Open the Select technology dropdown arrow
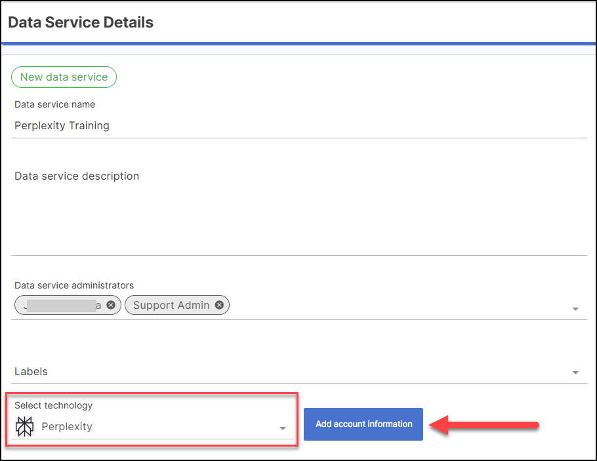The width and height of the screenshot is (597, 461). click(x=283, y=428)
